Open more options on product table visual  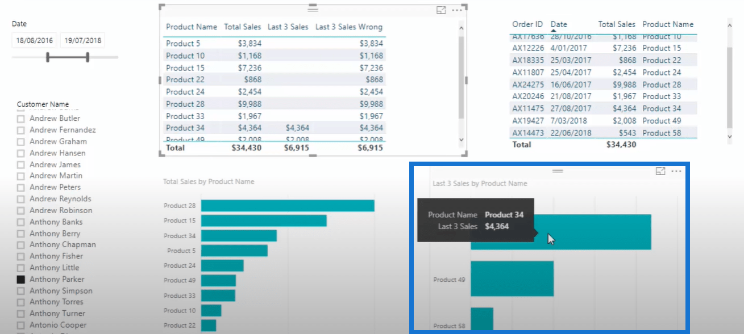(x=458, y=10)
